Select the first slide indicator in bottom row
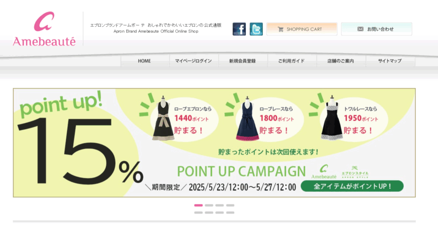 [198, 213]
